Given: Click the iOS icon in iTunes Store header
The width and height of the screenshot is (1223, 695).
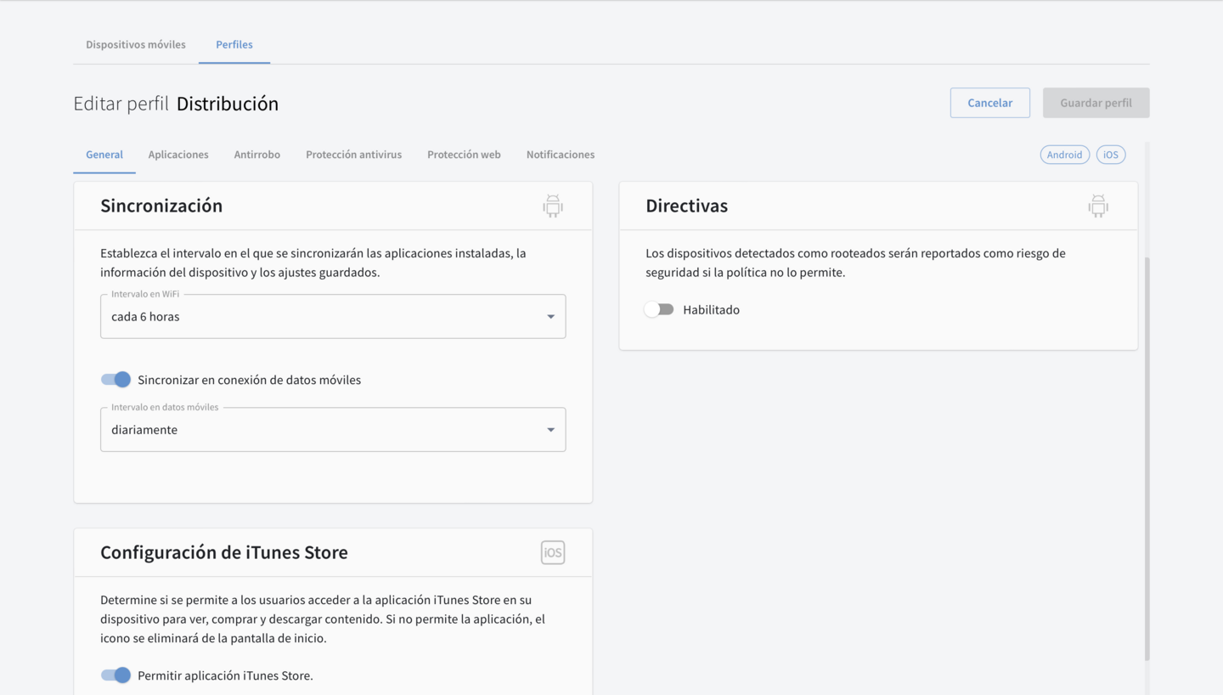Looking at the screenshot, I should tap(552, 552).
